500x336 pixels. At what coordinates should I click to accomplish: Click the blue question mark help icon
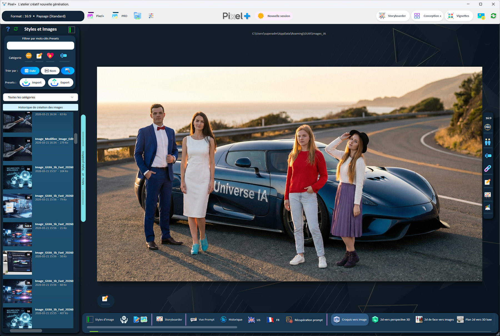tap(8, 29)
